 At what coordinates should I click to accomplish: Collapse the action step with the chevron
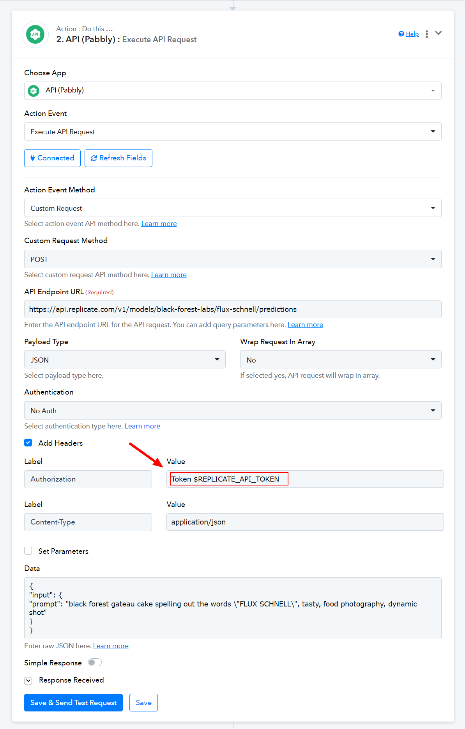(x=438, y=33)
